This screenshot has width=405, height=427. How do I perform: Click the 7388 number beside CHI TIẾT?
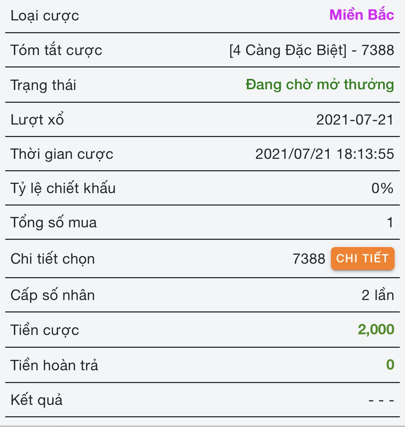pos(309,259)
